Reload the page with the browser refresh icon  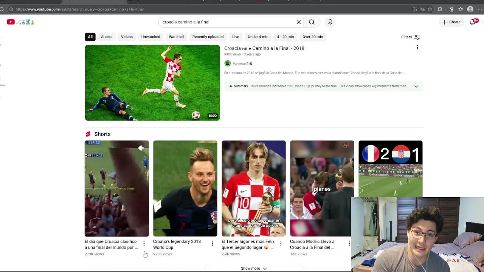2,9
